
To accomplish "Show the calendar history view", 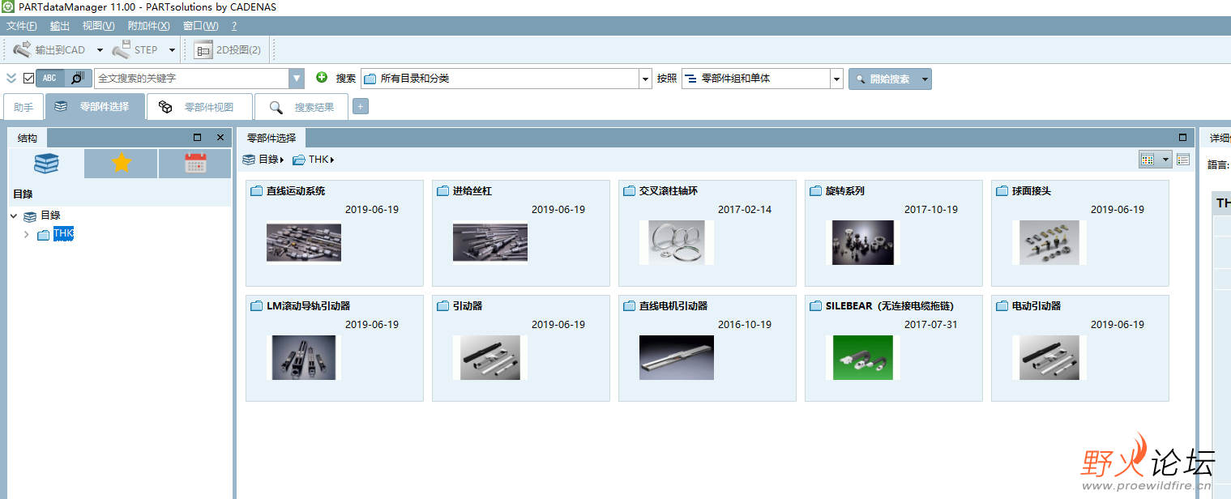I will pos(195,163).
